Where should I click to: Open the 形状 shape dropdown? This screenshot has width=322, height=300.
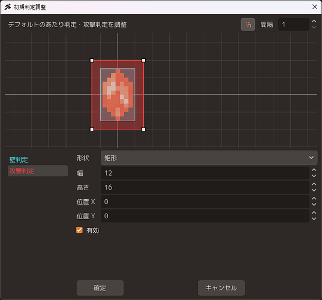209,158
